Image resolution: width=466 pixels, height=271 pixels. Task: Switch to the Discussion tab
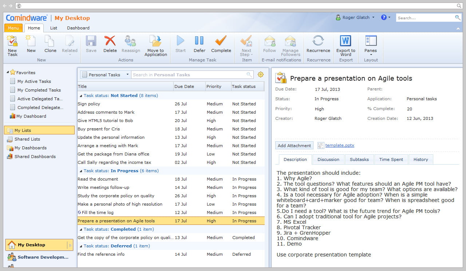coord(328,159)
